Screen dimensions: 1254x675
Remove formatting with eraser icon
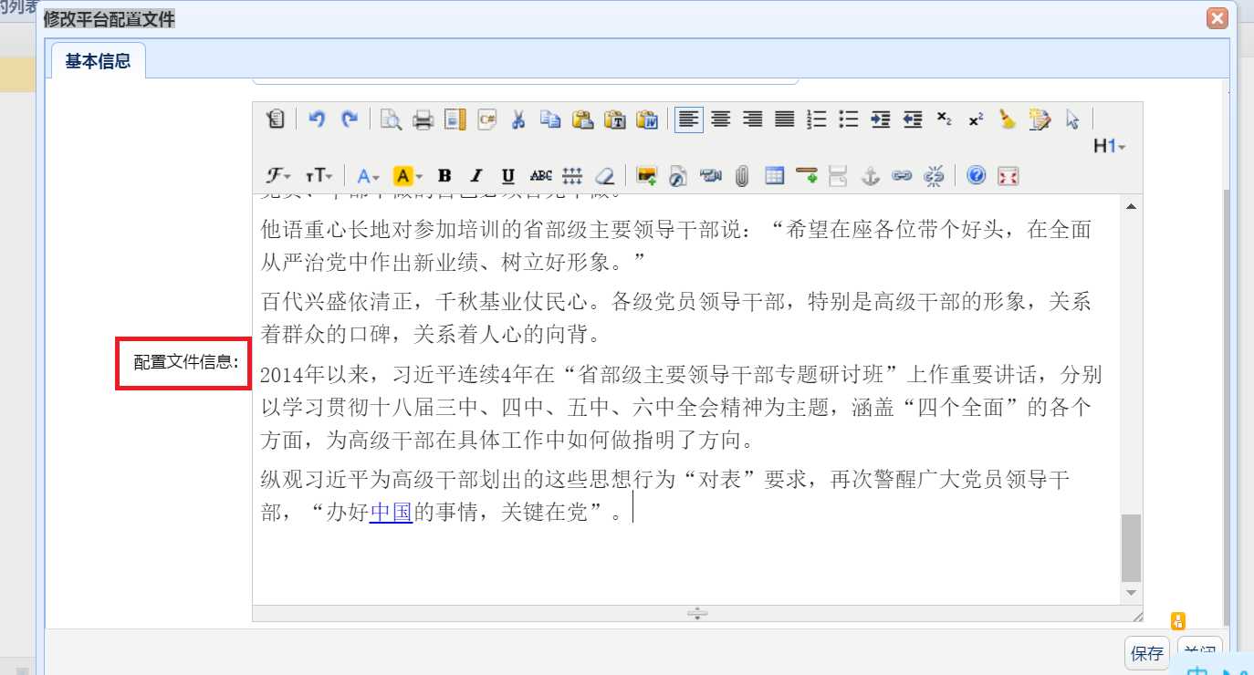[604, 176]
